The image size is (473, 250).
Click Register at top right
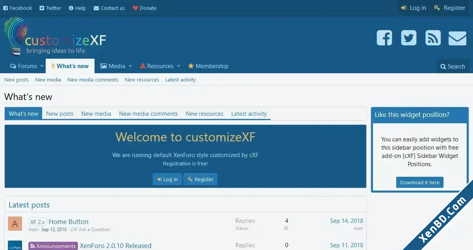tap(450, 8)
